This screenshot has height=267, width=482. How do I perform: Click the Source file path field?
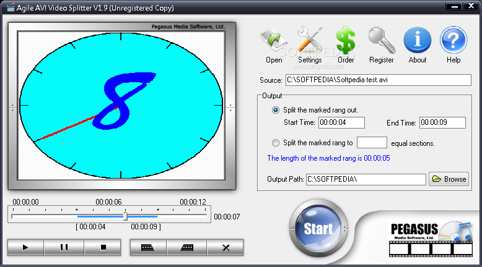pyautogui.click(x=378, y=80)
